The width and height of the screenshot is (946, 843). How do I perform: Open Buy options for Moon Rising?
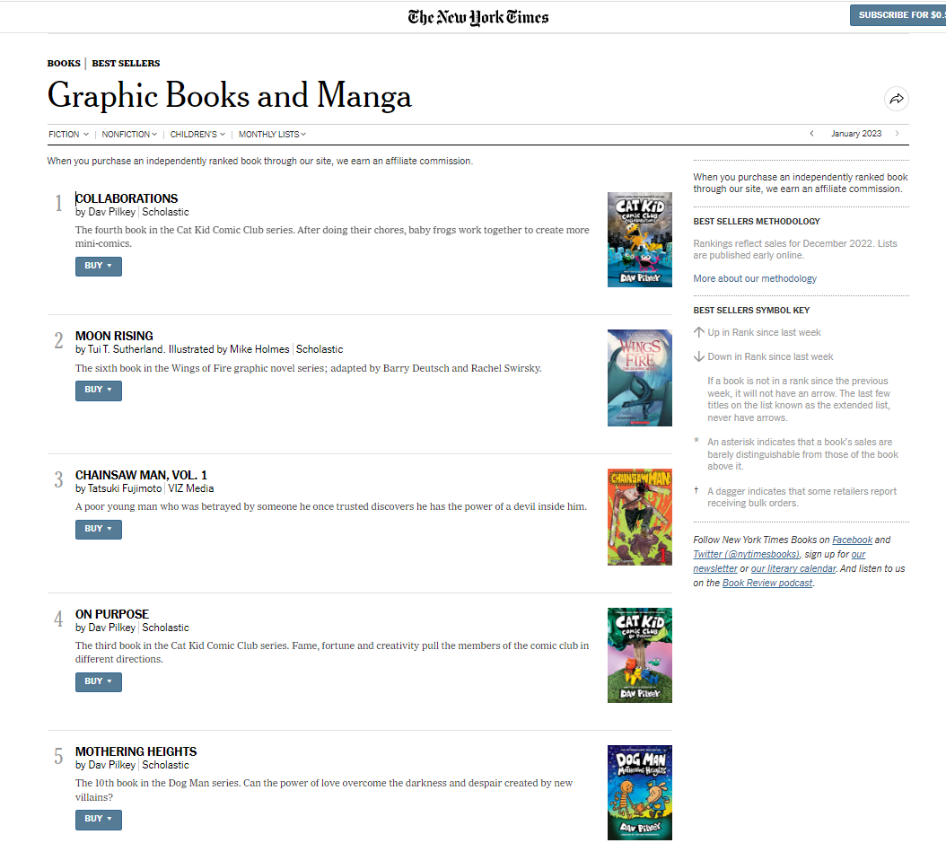point(99,391)
